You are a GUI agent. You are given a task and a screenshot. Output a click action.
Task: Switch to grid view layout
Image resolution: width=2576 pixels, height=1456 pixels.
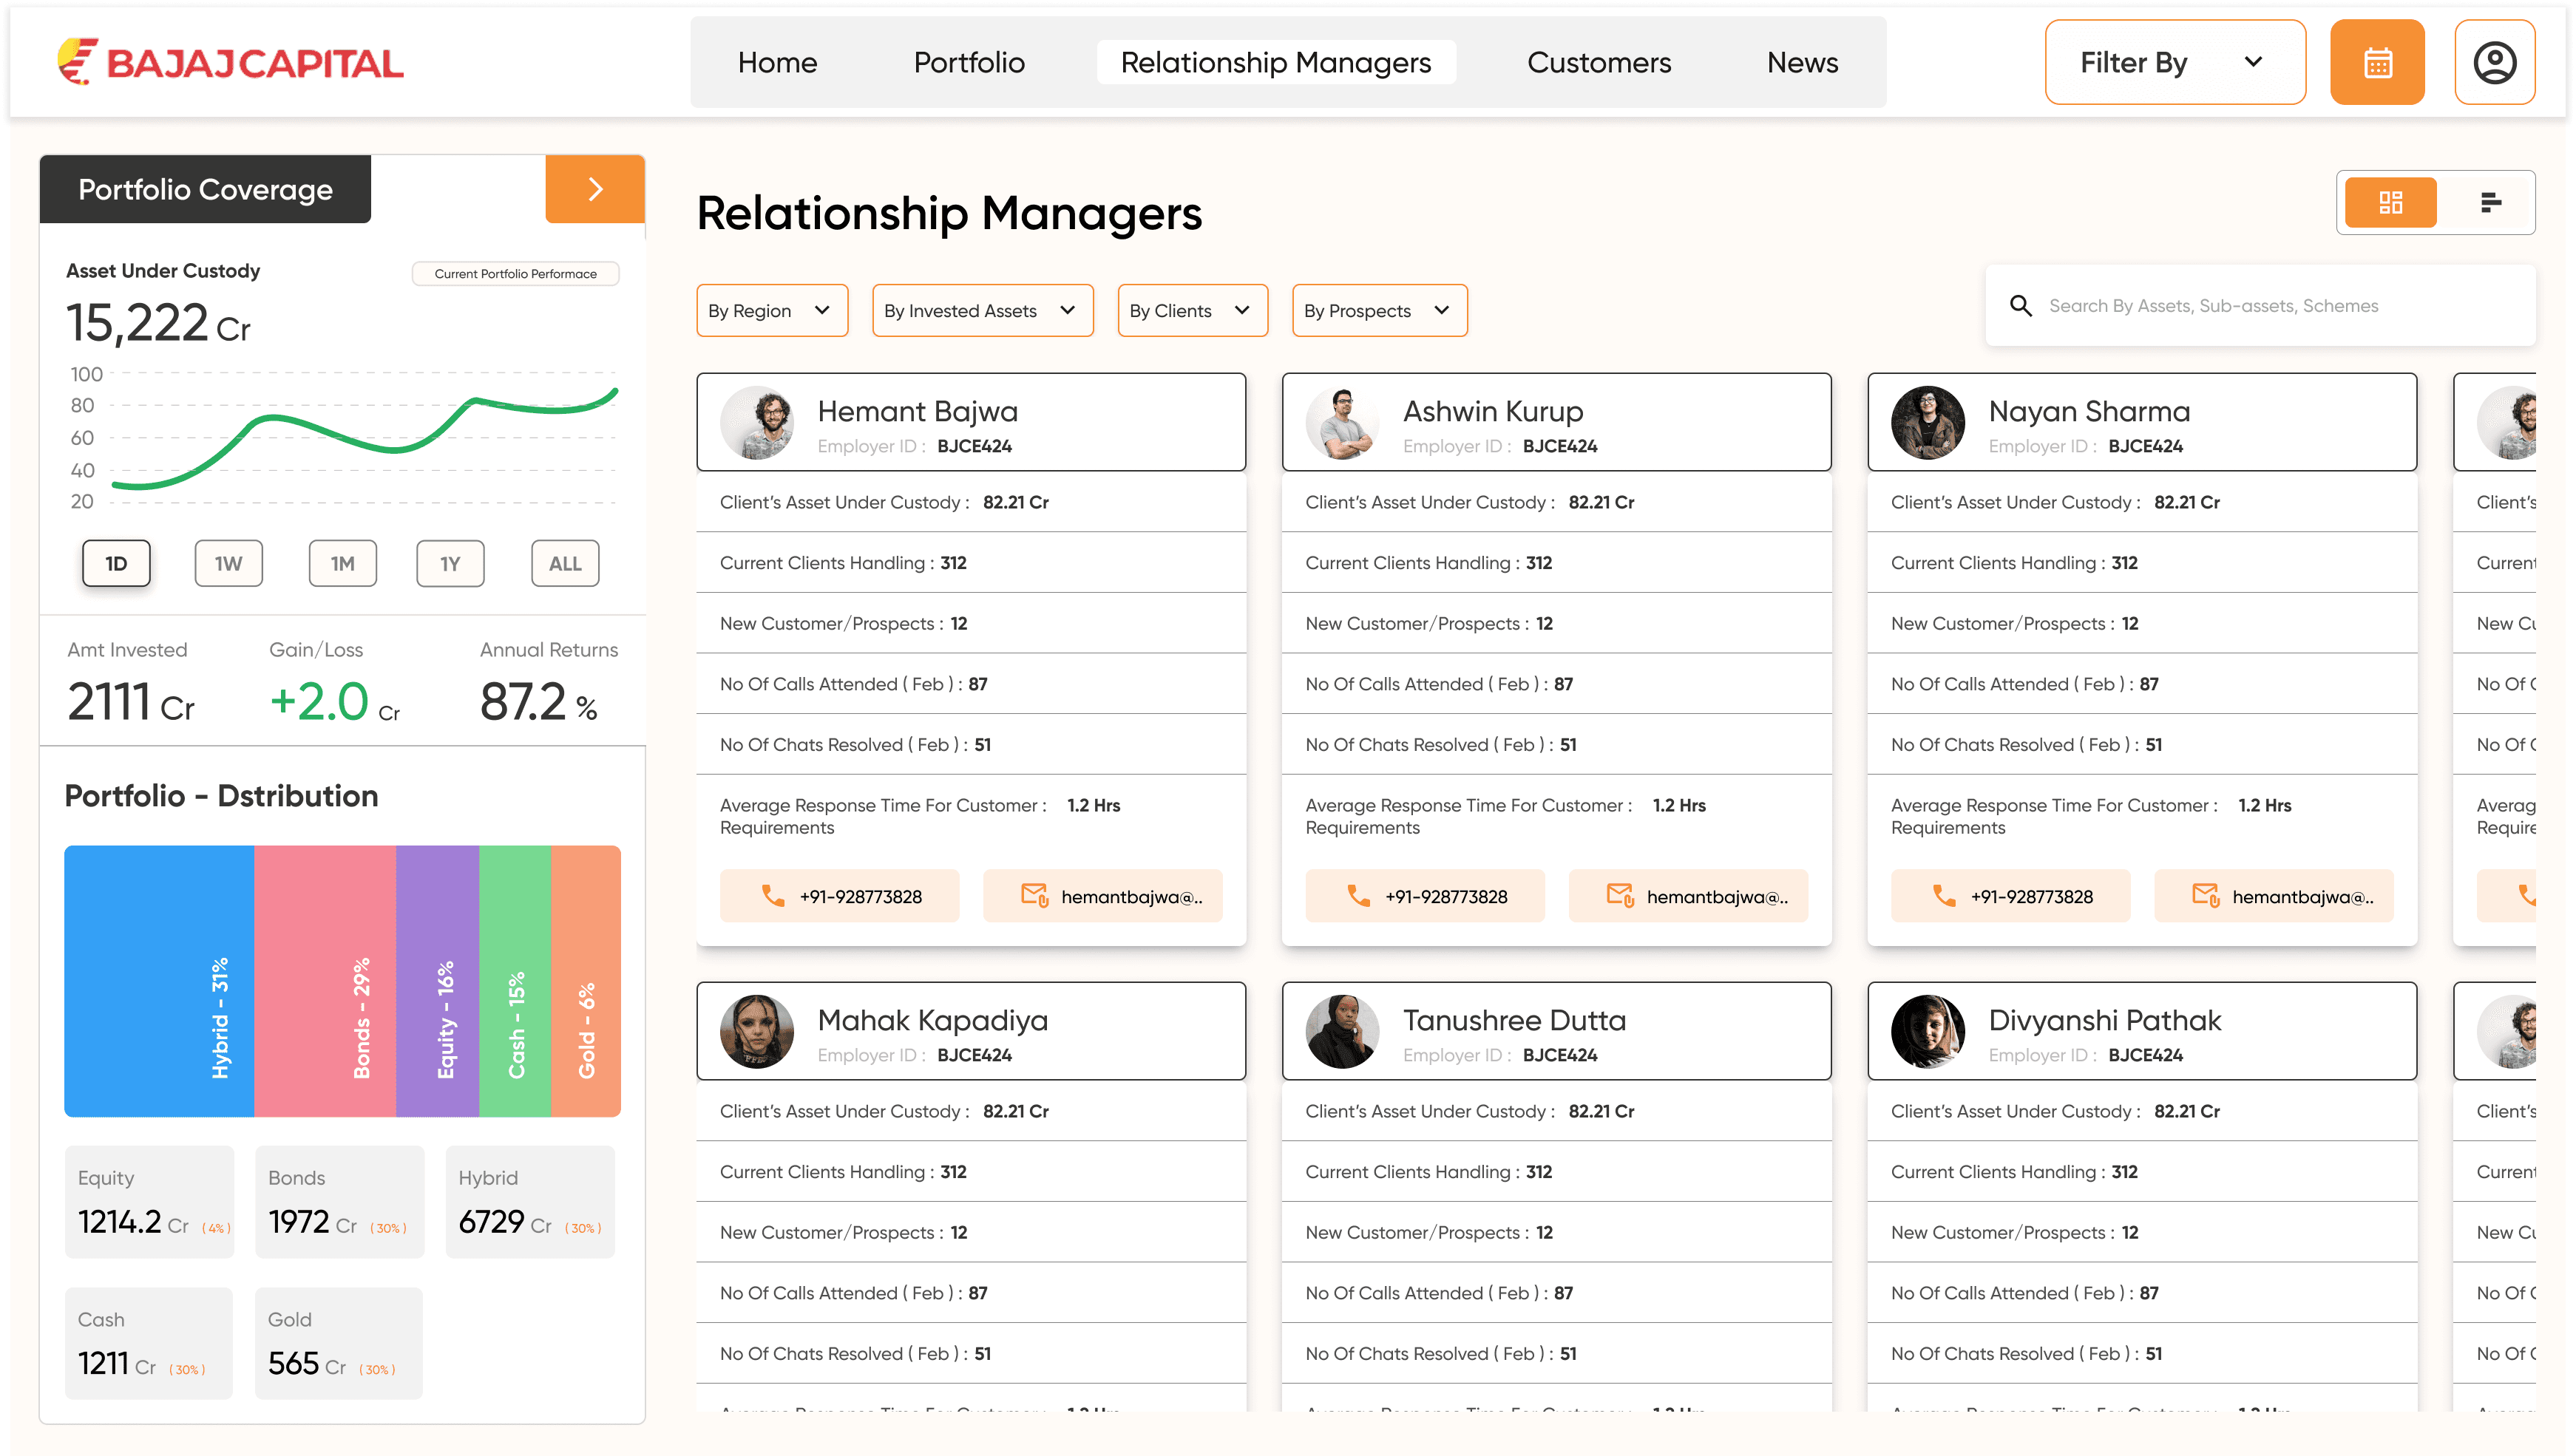2390,203
